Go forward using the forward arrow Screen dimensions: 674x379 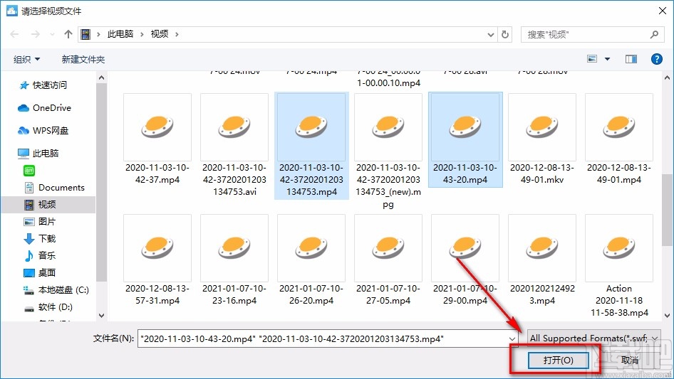[x=35, y=34]
